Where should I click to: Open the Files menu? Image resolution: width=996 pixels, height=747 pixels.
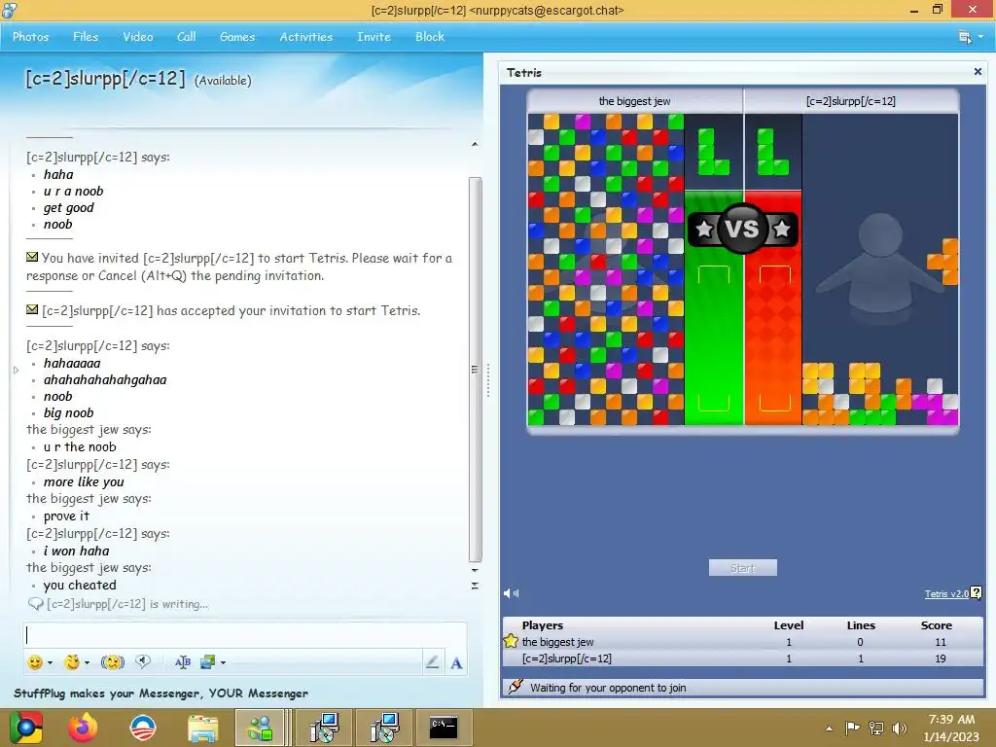point(86,37)
